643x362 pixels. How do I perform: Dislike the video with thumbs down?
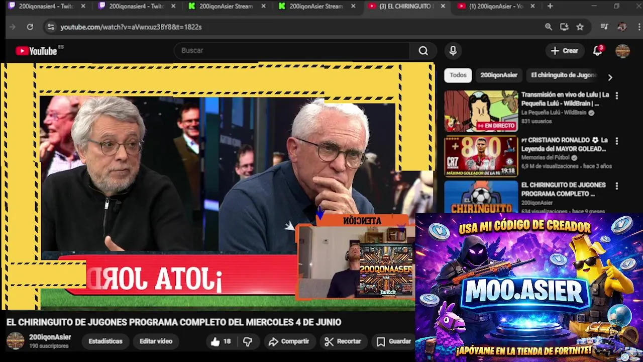pyautogui.click(x=248, y=341)
